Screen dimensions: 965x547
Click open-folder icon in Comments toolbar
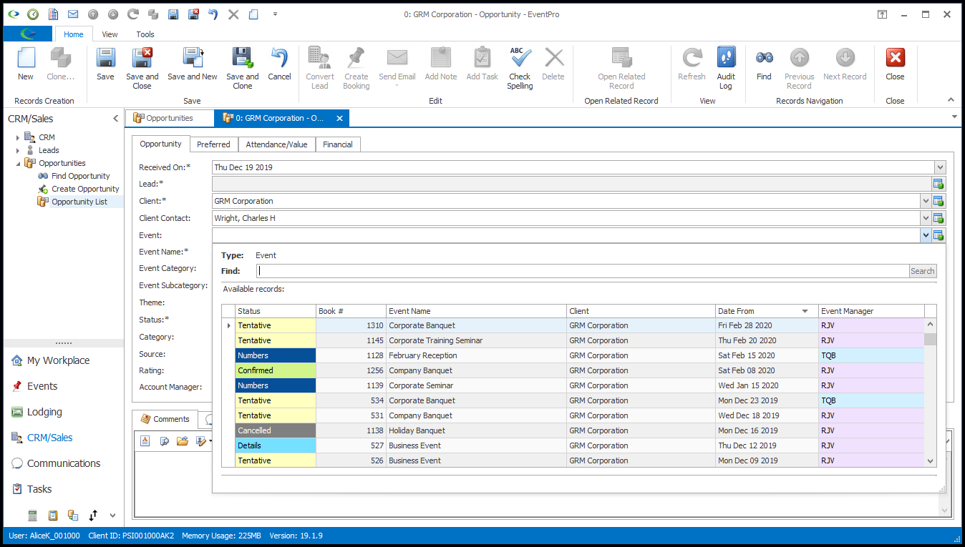click(x=182, y=441)
